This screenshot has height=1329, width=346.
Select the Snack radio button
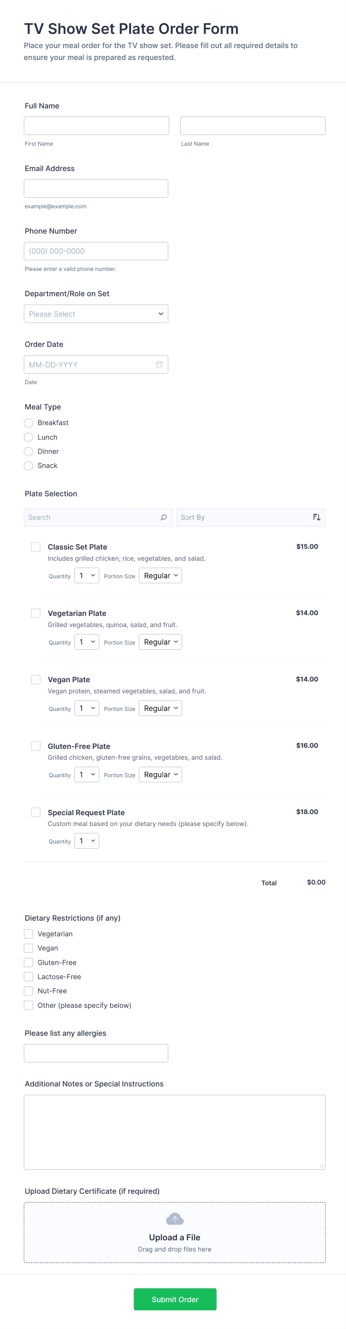coord(29,465)
